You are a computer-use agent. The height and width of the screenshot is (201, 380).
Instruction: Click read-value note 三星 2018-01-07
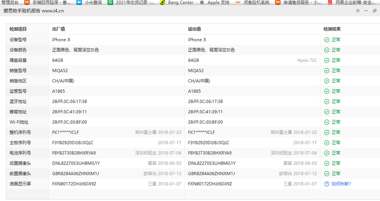[x=300, y=184]
